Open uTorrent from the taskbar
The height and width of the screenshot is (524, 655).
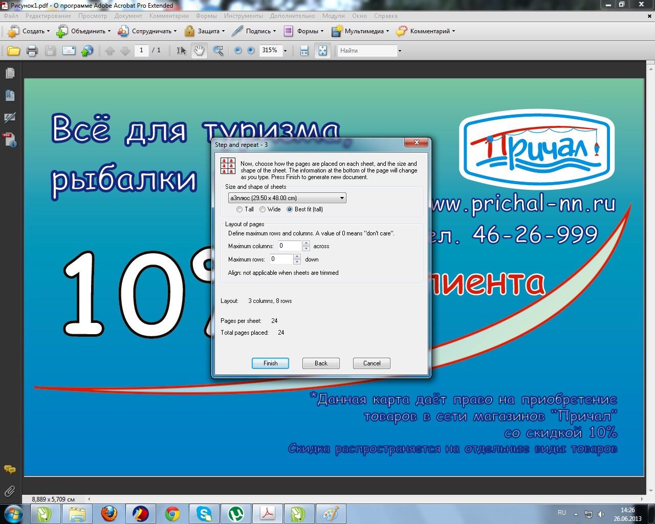(x=236, y=514)
